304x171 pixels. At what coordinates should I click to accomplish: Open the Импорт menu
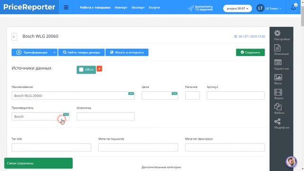121,8
